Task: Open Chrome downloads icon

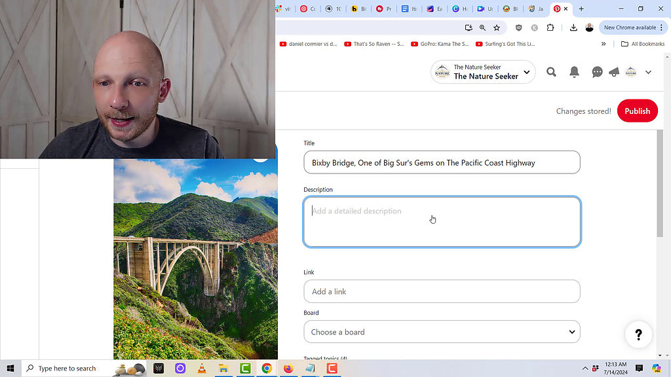Action: [x=573, y=27]
